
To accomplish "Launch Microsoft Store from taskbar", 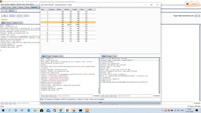I will [41, 110].
